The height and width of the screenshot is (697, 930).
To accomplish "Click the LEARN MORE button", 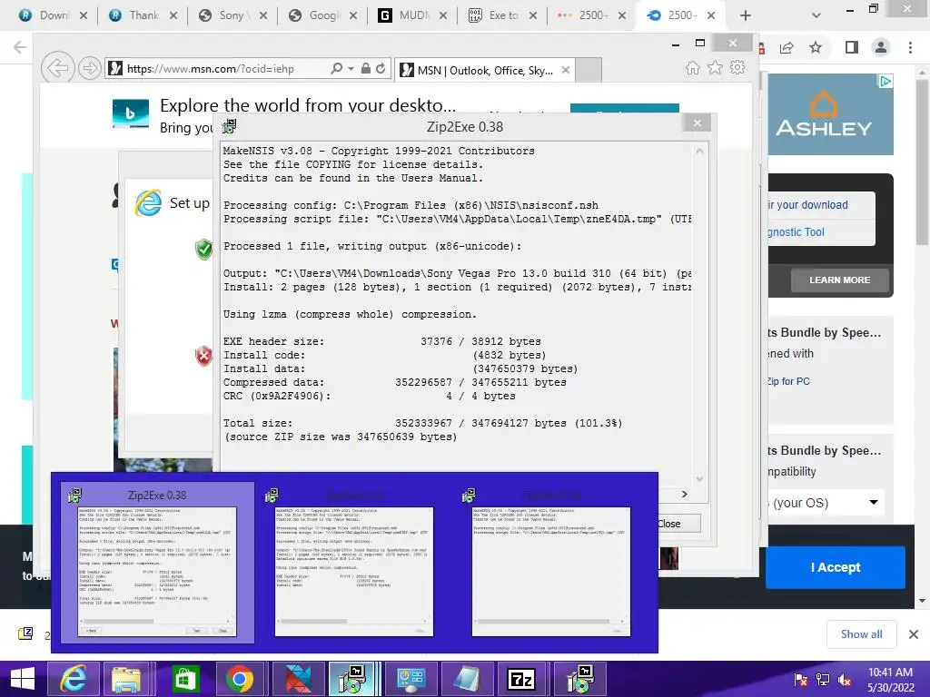I will pyautogui.click(x=840, y=280).
